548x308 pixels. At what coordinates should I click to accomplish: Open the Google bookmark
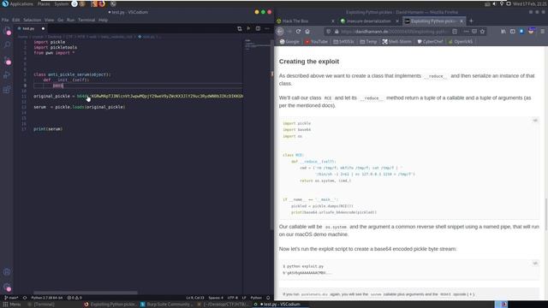289,42
